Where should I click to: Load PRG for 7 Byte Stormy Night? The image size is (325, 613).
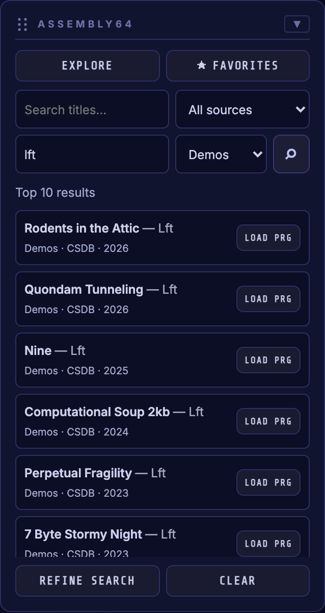tap(268, 544)
